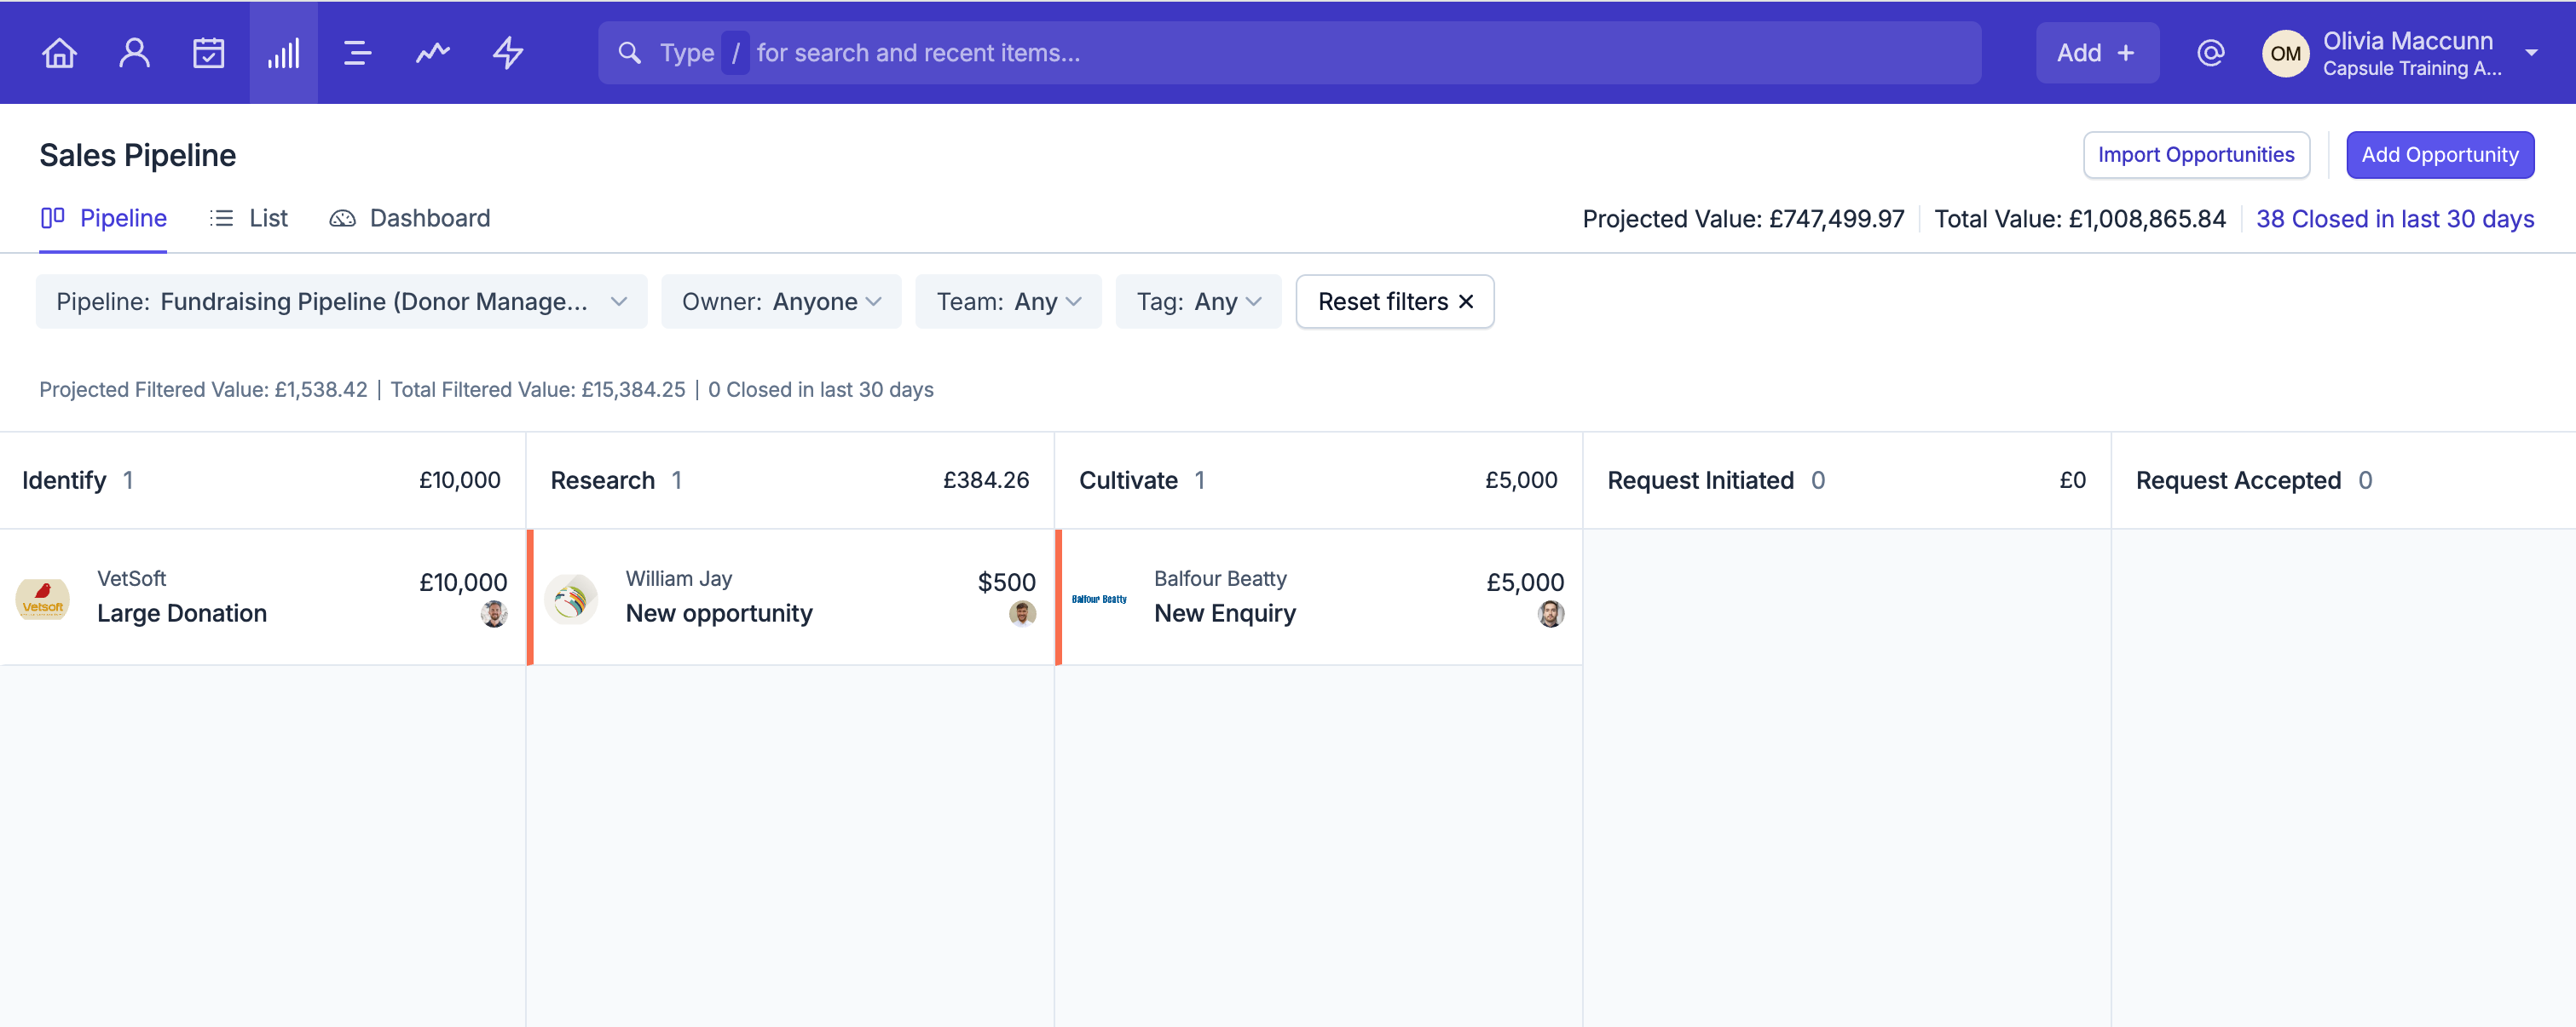
Task: Click the plus icon in Add button
Action: [2126, 53]
